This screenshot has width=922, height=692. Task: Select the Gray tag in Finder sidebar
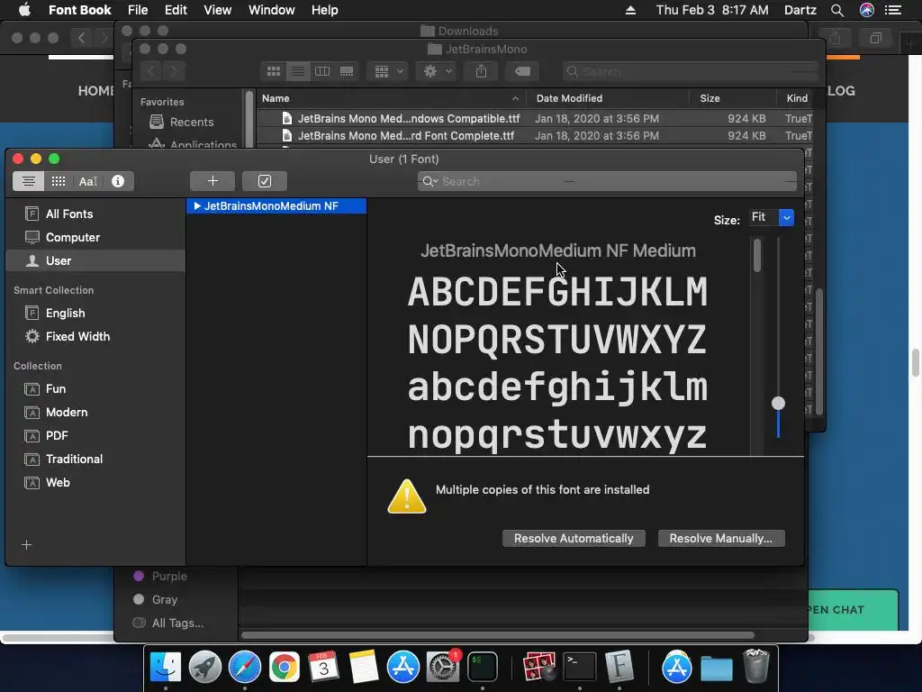[165, 599]
